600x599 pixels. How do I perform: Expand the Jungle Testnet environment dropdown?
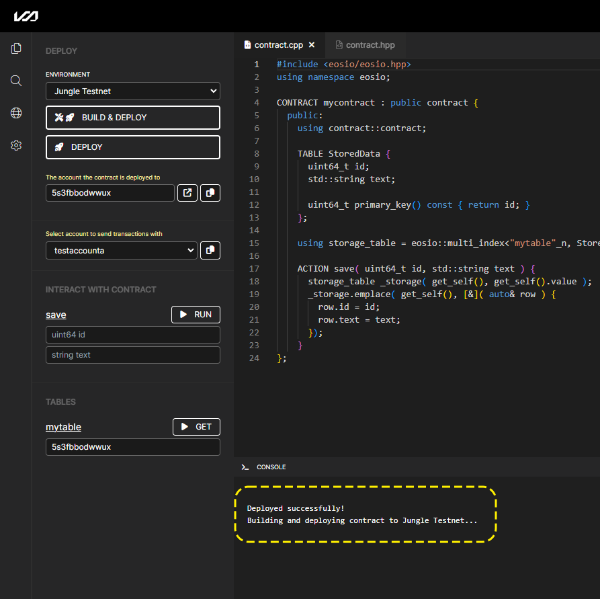click(x=133, y=91)
